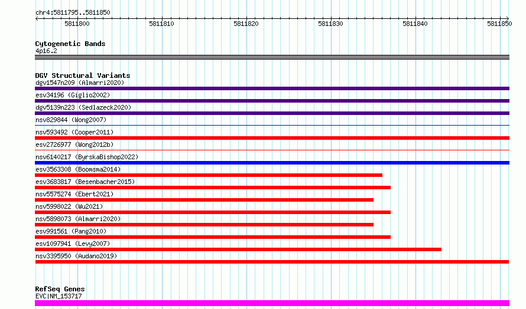Click the thin blue line for nsv829844
Viewport: 526px width, 309px height.
tap(272, 125)
